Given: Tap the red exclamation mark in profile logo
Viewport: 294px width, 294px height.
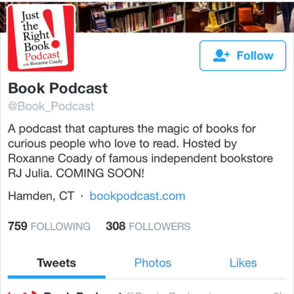Looking at the screenshot, I should coord(51,28).
